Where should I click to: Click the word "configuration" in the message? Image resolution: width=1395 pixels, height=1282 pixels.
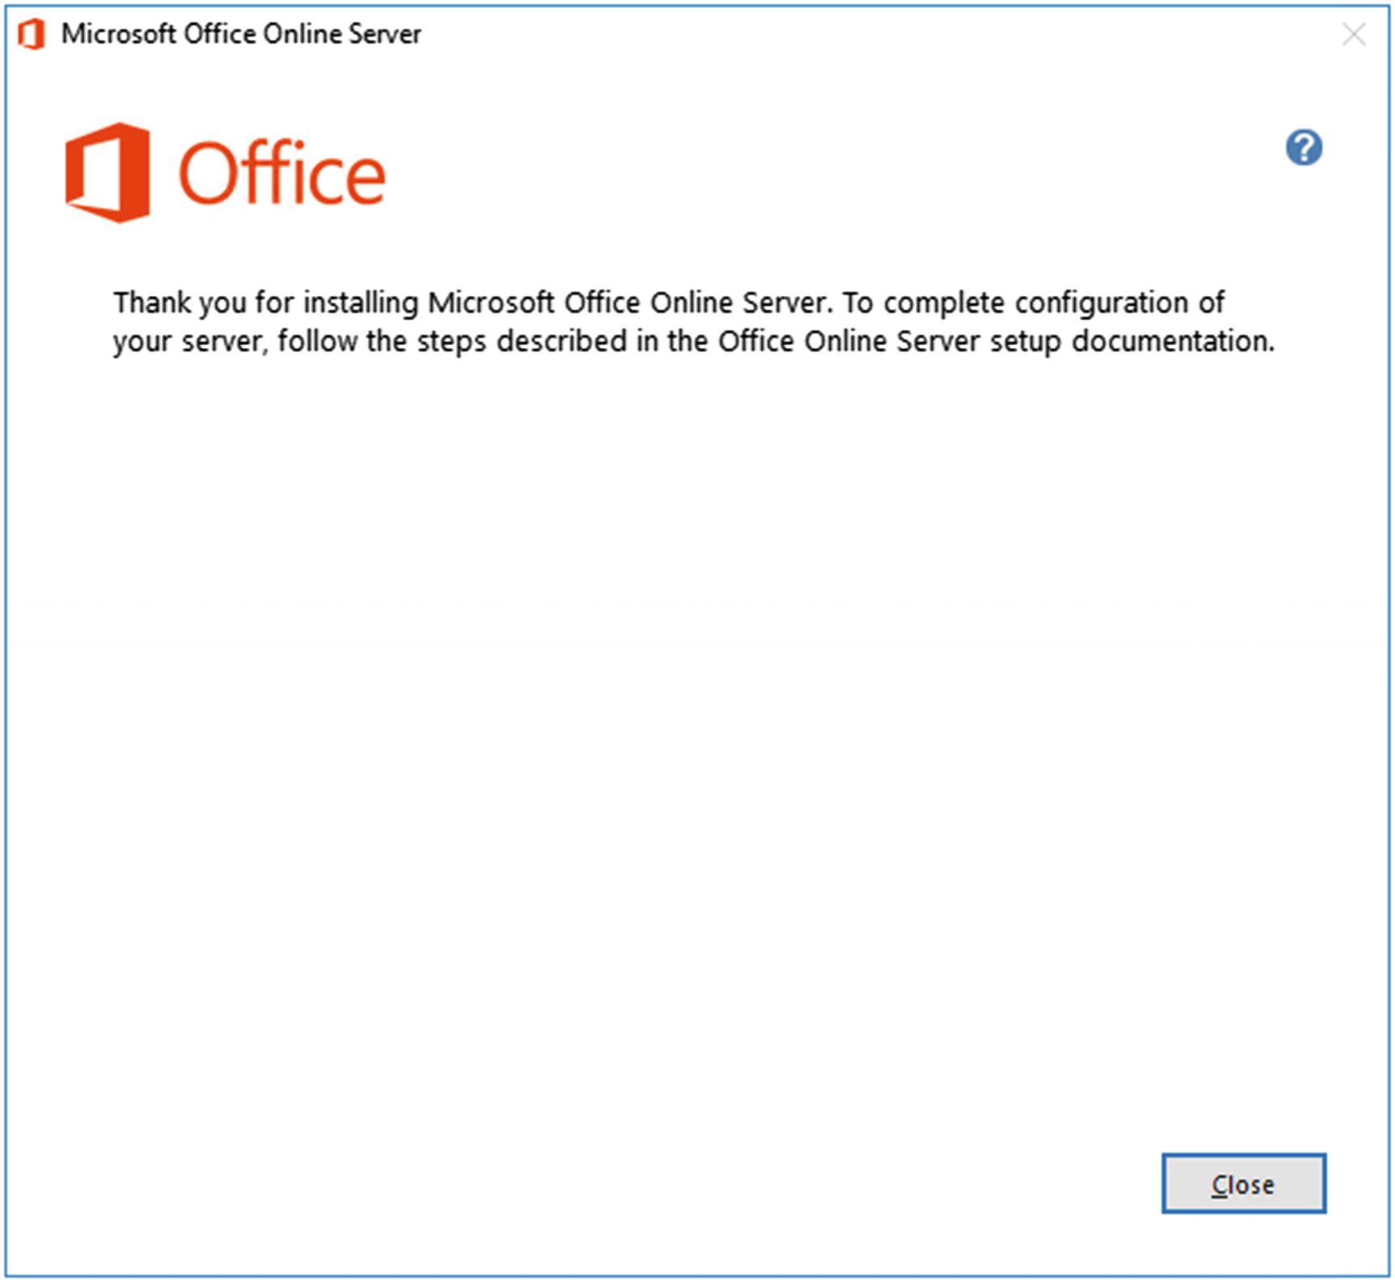[x=1101, y=303]
